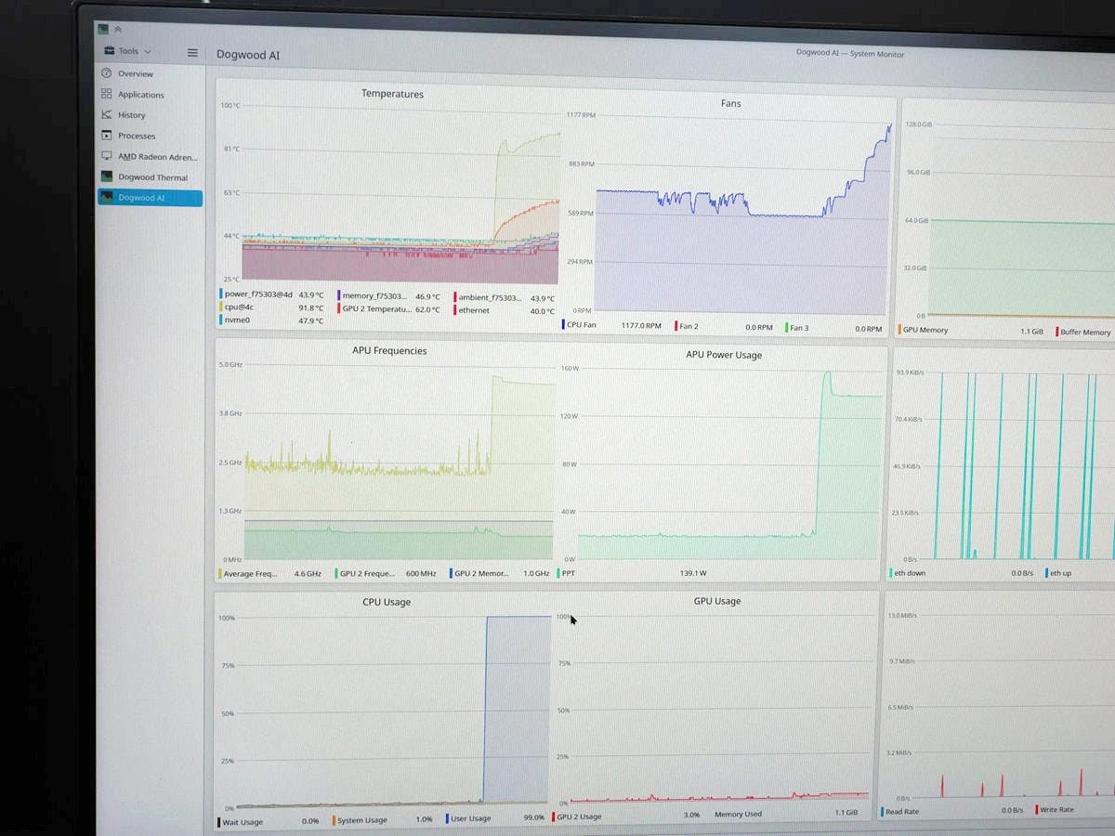The height and width of the screenshot is (836, 1115).
Task: Click the window's app icon in title bar
Action: (104, 29)
